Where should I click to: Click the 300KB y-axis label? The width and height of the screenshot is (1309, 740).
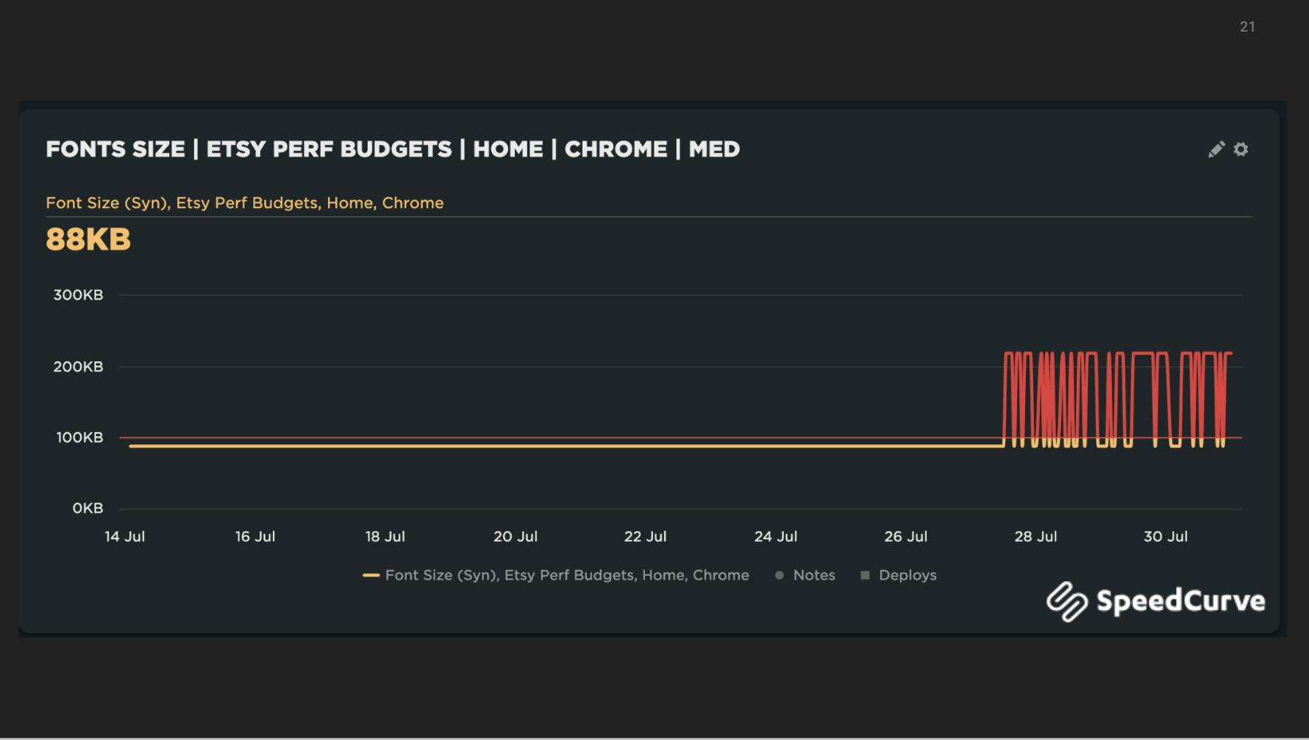[x=79, y=295]
